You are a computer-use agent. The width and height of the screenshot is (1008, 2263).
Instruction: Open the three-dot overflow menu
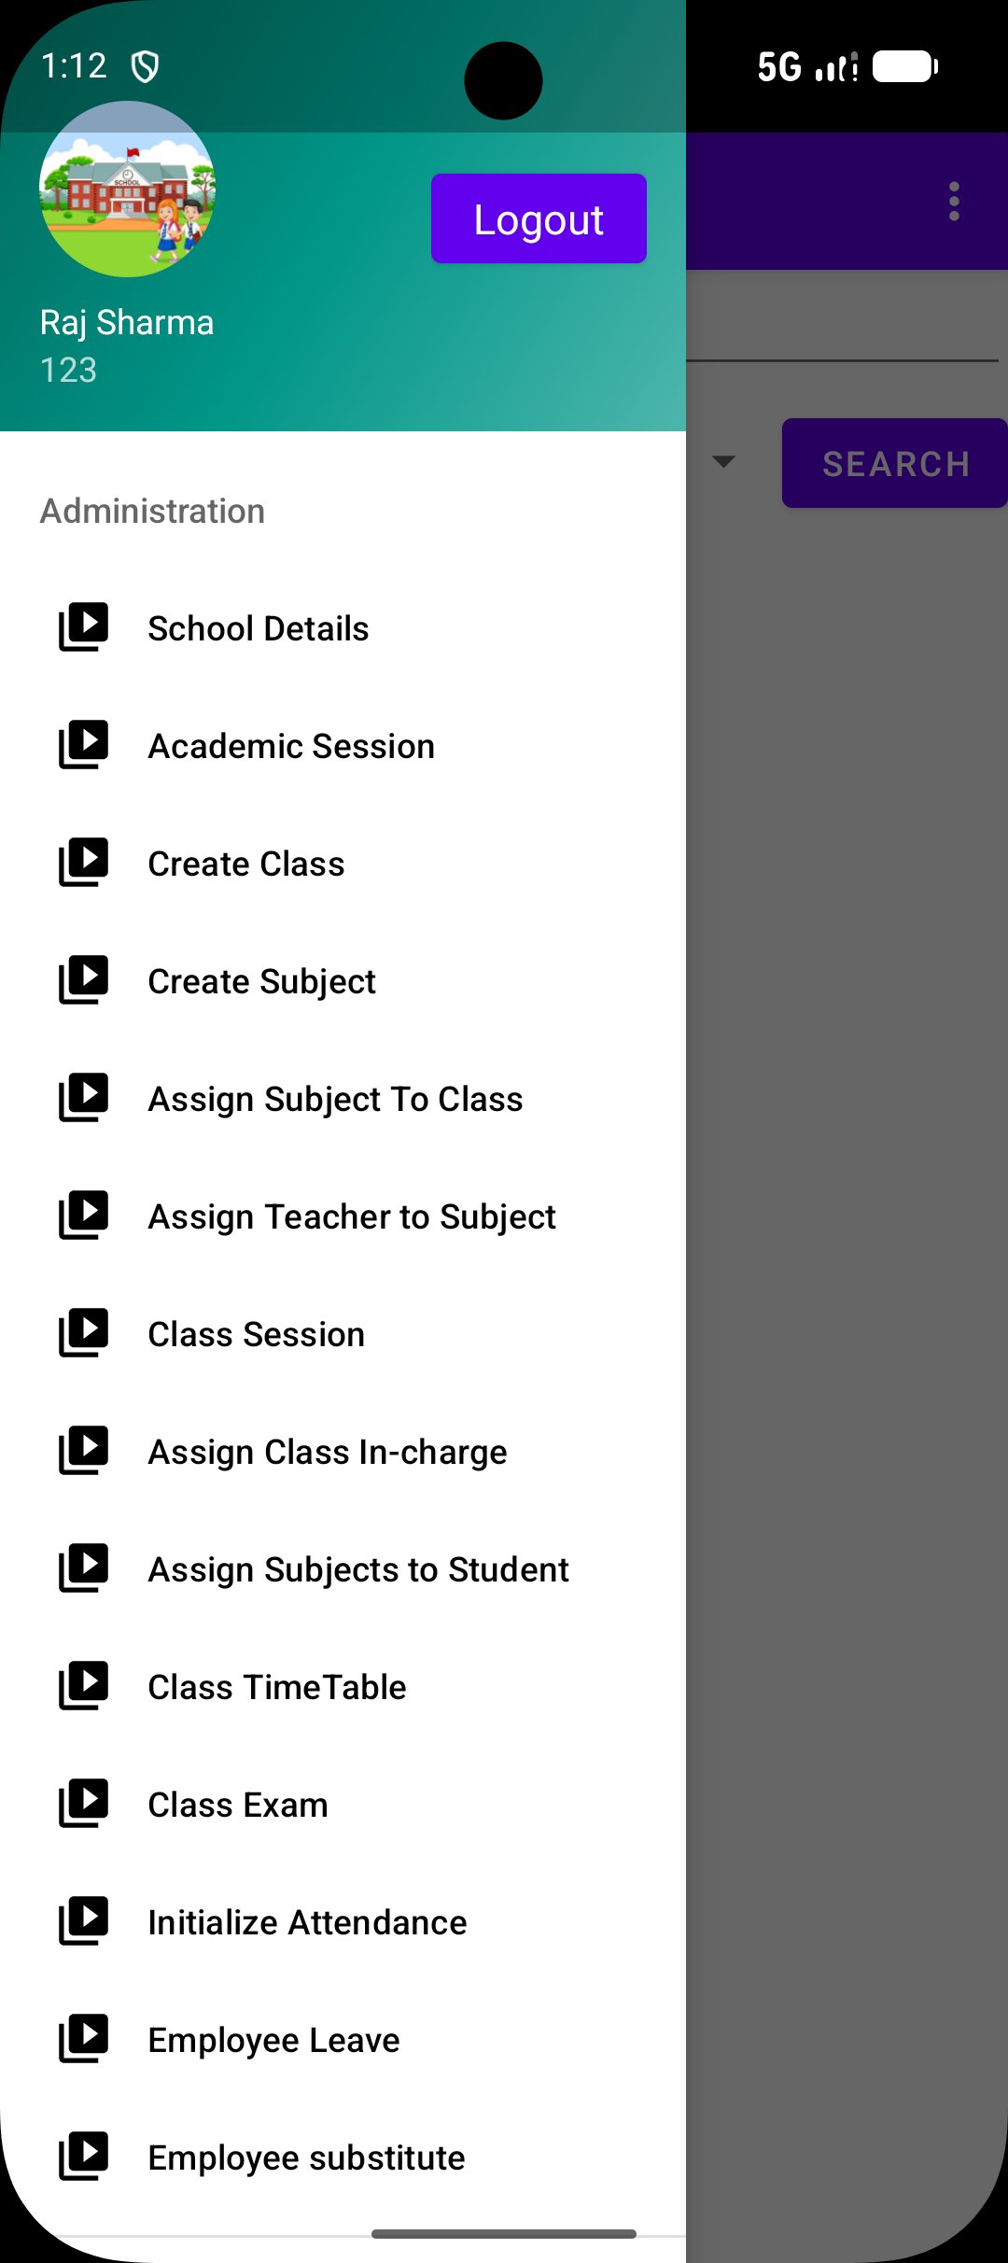953,202
